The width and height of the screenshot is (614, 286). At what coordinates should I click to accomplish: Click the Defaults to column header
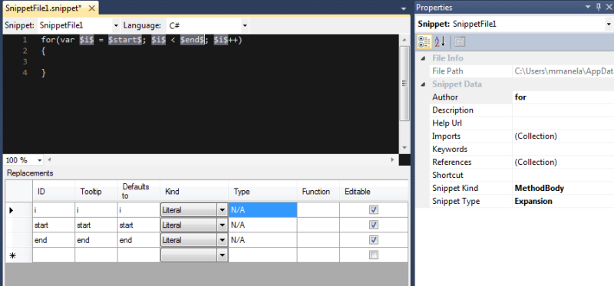pyautogui.click(x=139, y=192)
